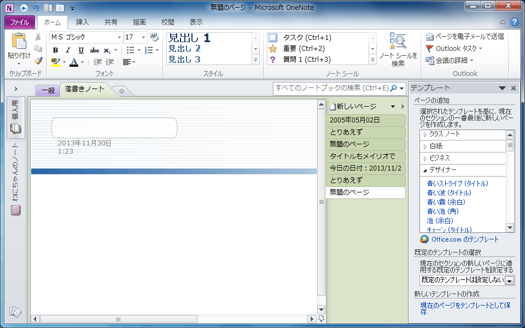Expand the notebook navigation bar
The width and height of the screenshot is (525, 328).
16,89
